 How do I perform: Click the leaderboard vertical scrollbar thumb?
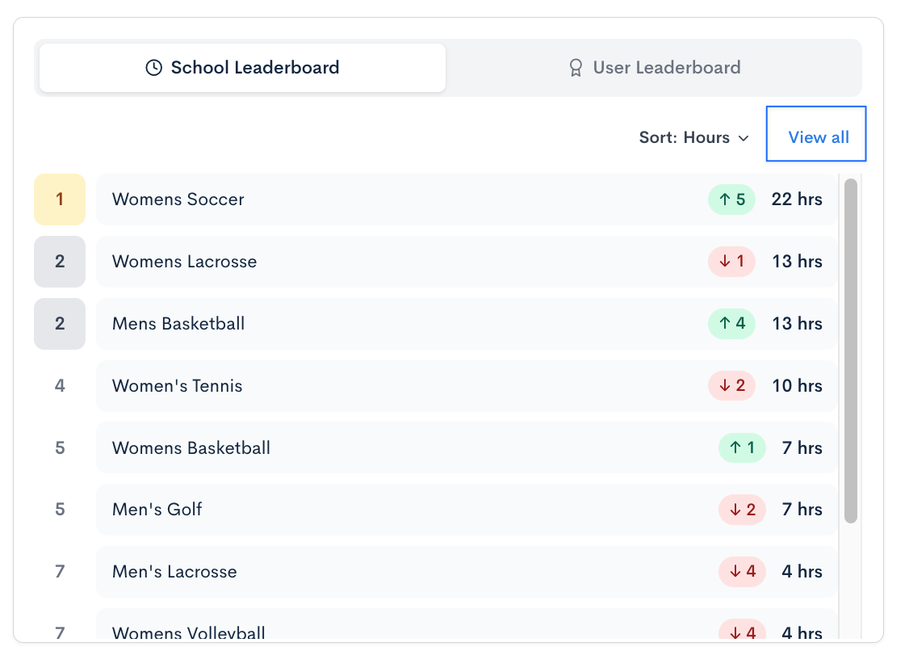[x=850, y=351]
